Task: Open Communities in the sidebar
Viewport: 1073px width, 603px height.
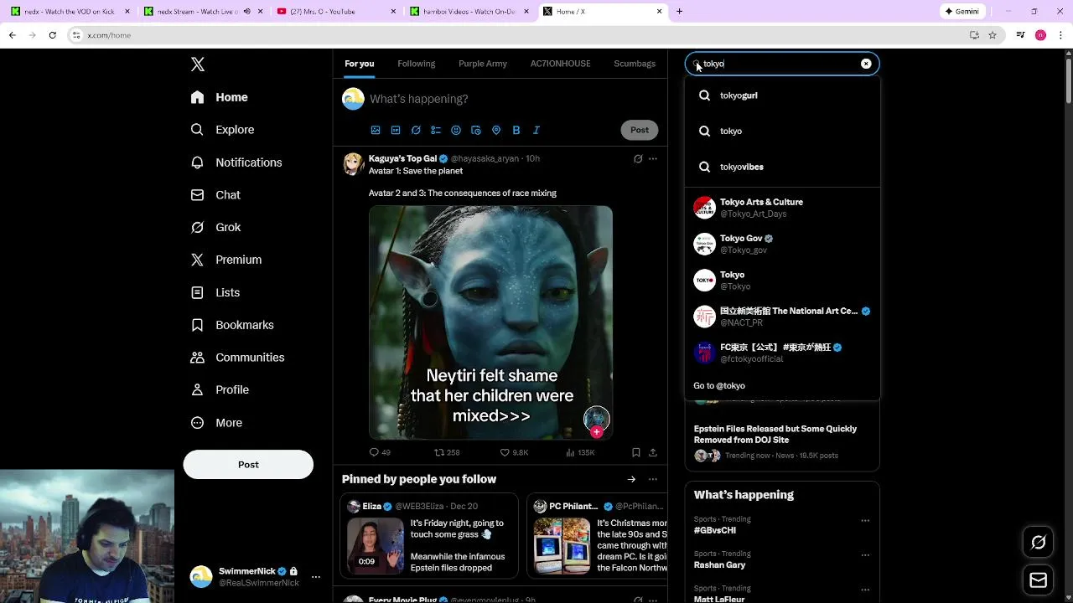Action: (x=237, y=358)
